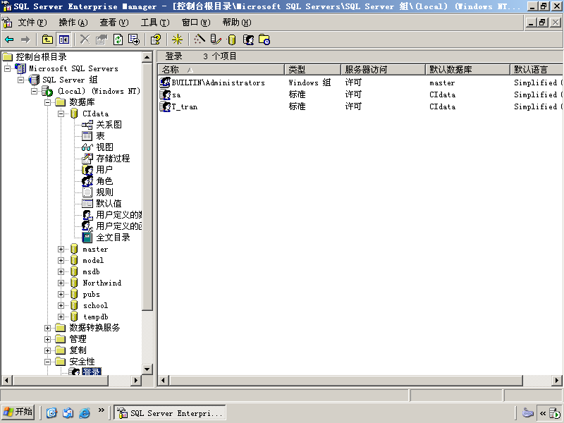The height and width of the screenshot is (423, 564).
Task: Select 存储过程 under CIdata
Action: 113,158
